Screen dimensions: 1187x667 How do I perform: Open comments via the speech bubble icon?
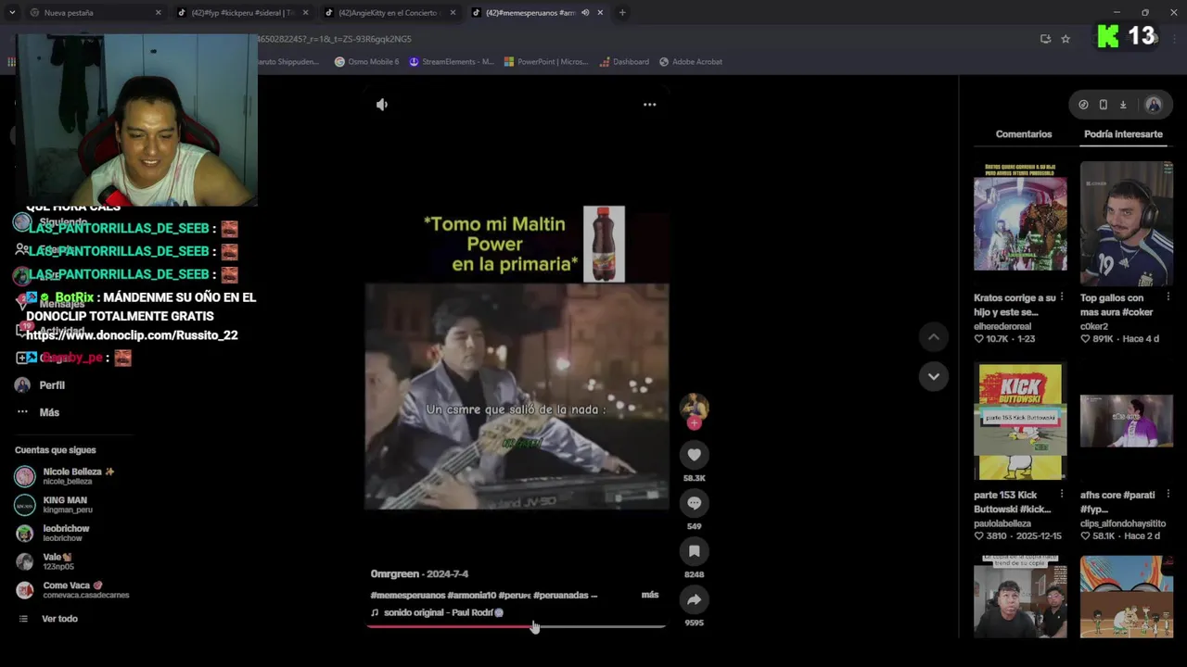pos(694,502)
